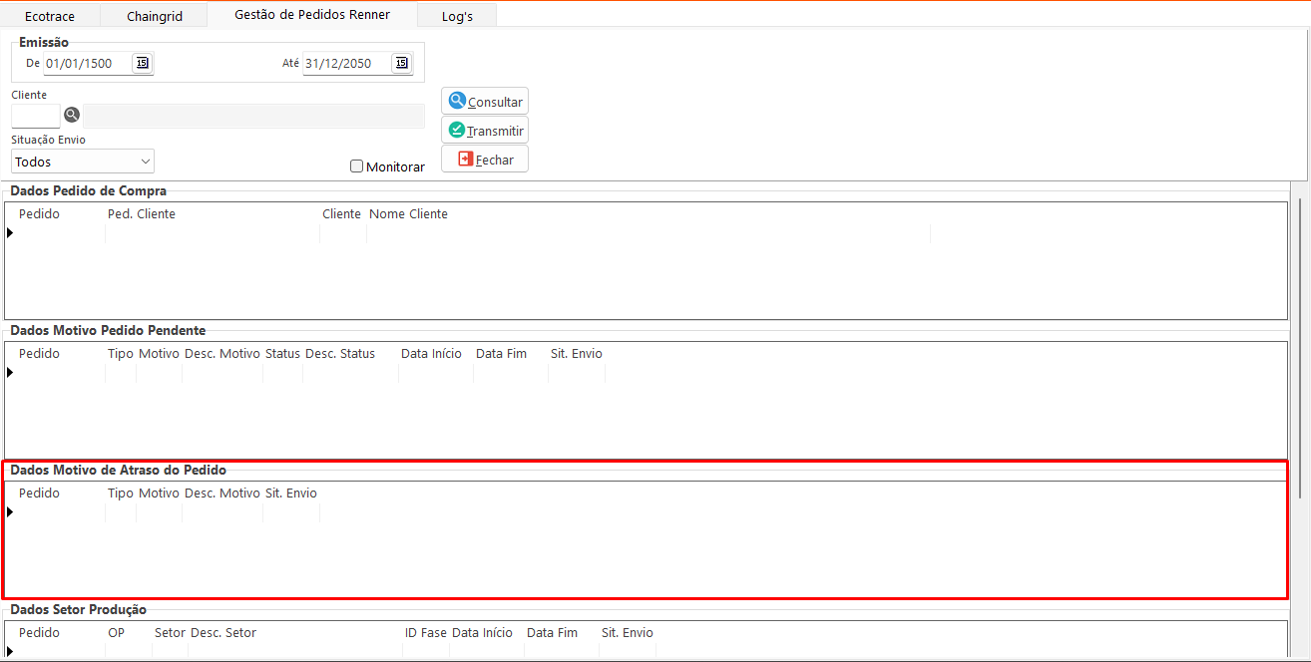Image resolution: width=1311 pixels, height=662 pixels.
Task: Focus the Cliente code input field
Action: click(35, 116)
